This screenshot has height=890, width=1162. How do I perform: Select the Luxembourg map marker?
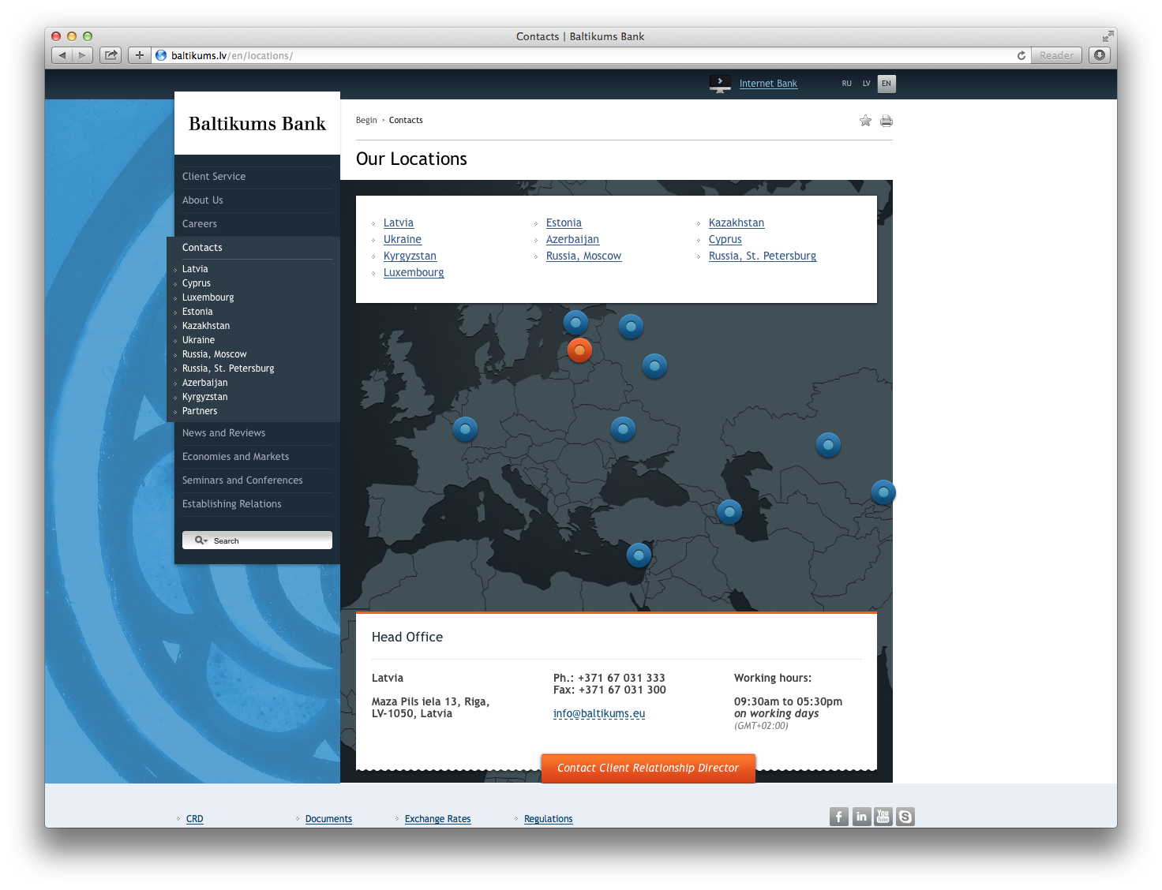point(465,428)
